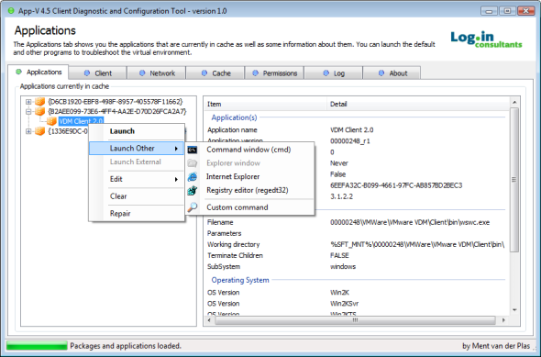Image resolution: width=541 pixels, height=357 pixels.
Task: Click the 00000248_r1 version value
Action: (x=350, y=141)
